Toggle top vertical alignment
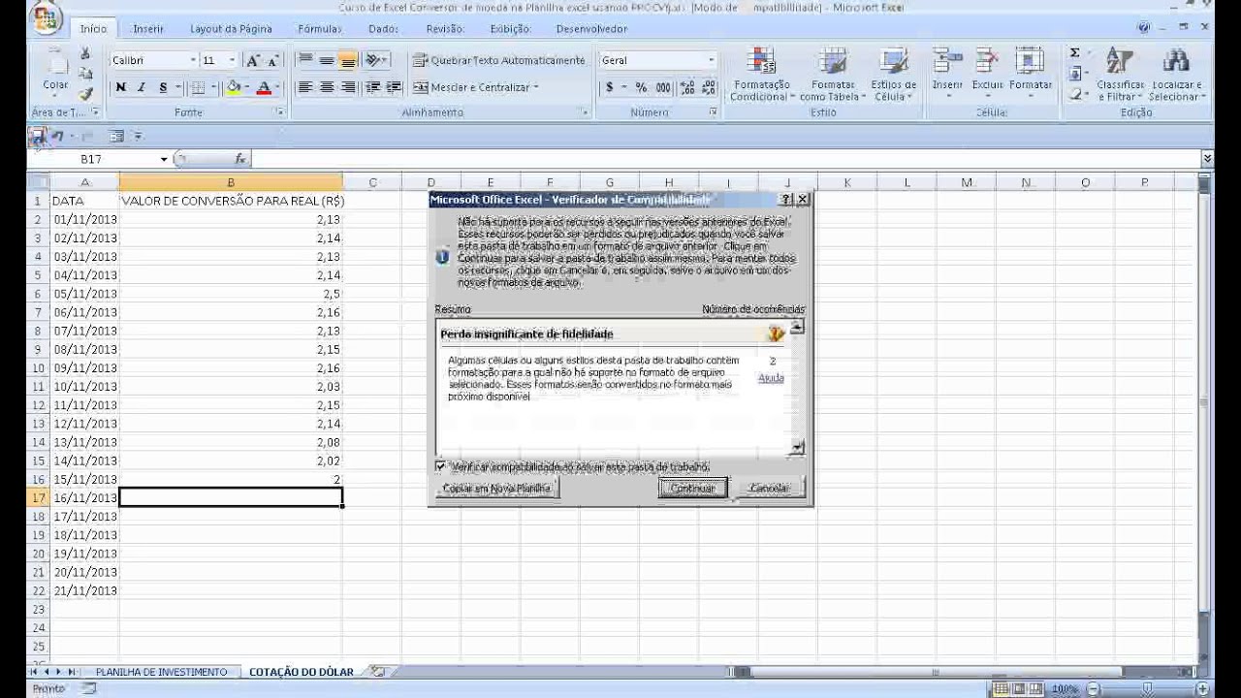The width and height of the screenshot is (1241, 698). [x=304, y=60]
